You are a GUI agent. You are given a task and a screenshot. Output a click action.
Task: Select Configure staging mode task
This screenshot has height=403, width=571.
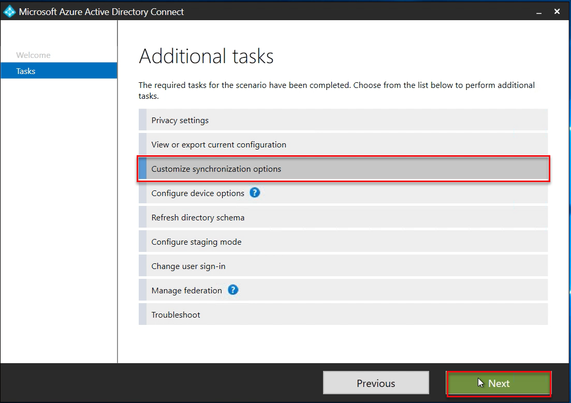tap(196, 242)
